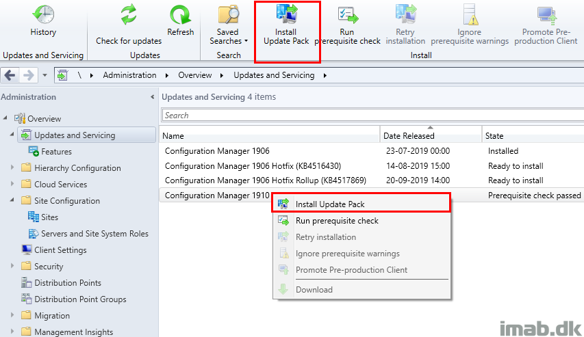The width and height of the screenshot is (584, 337).
Task: Click Ignore prerequisite warnings ribbon icon
Action: (x=471, y=14)
